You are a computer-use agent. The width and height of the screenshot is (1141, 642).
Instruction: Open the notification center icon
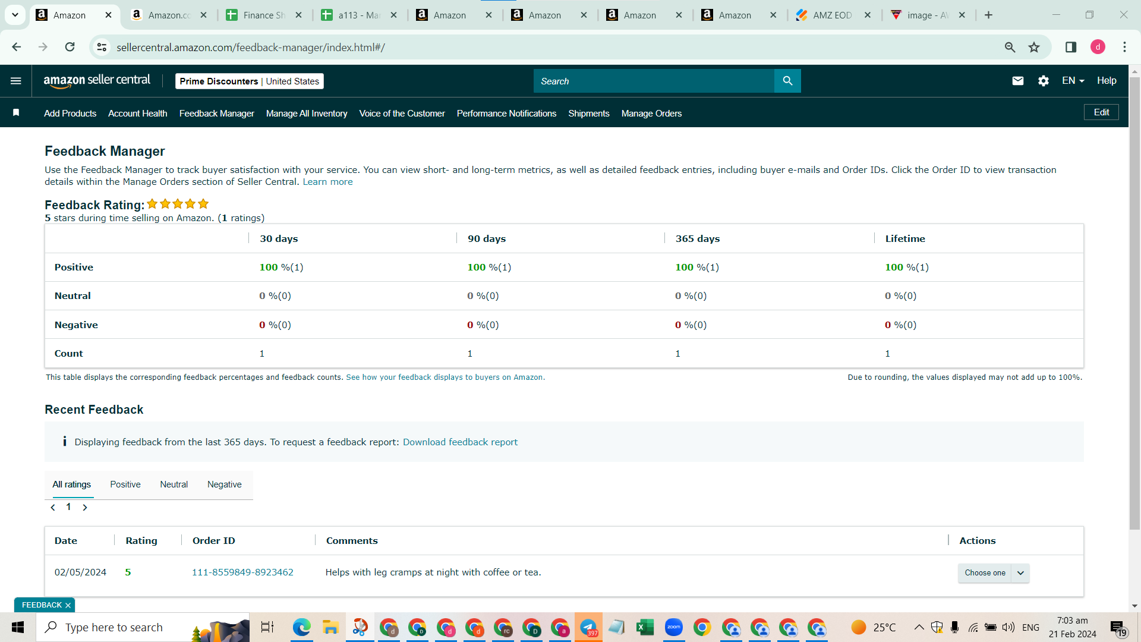coord(1118,628)
